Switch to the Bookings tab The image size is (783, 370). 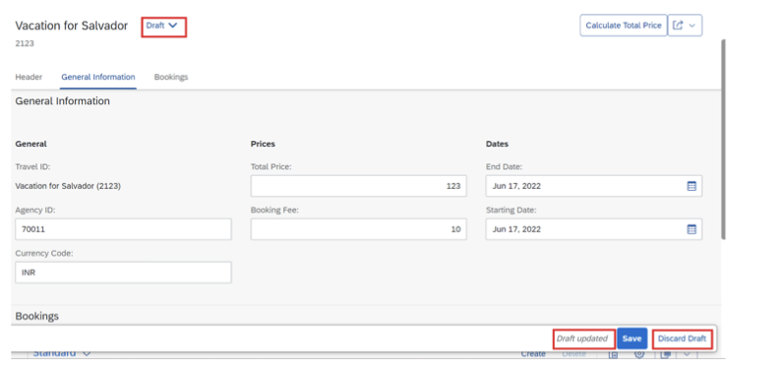coord(171,77)
